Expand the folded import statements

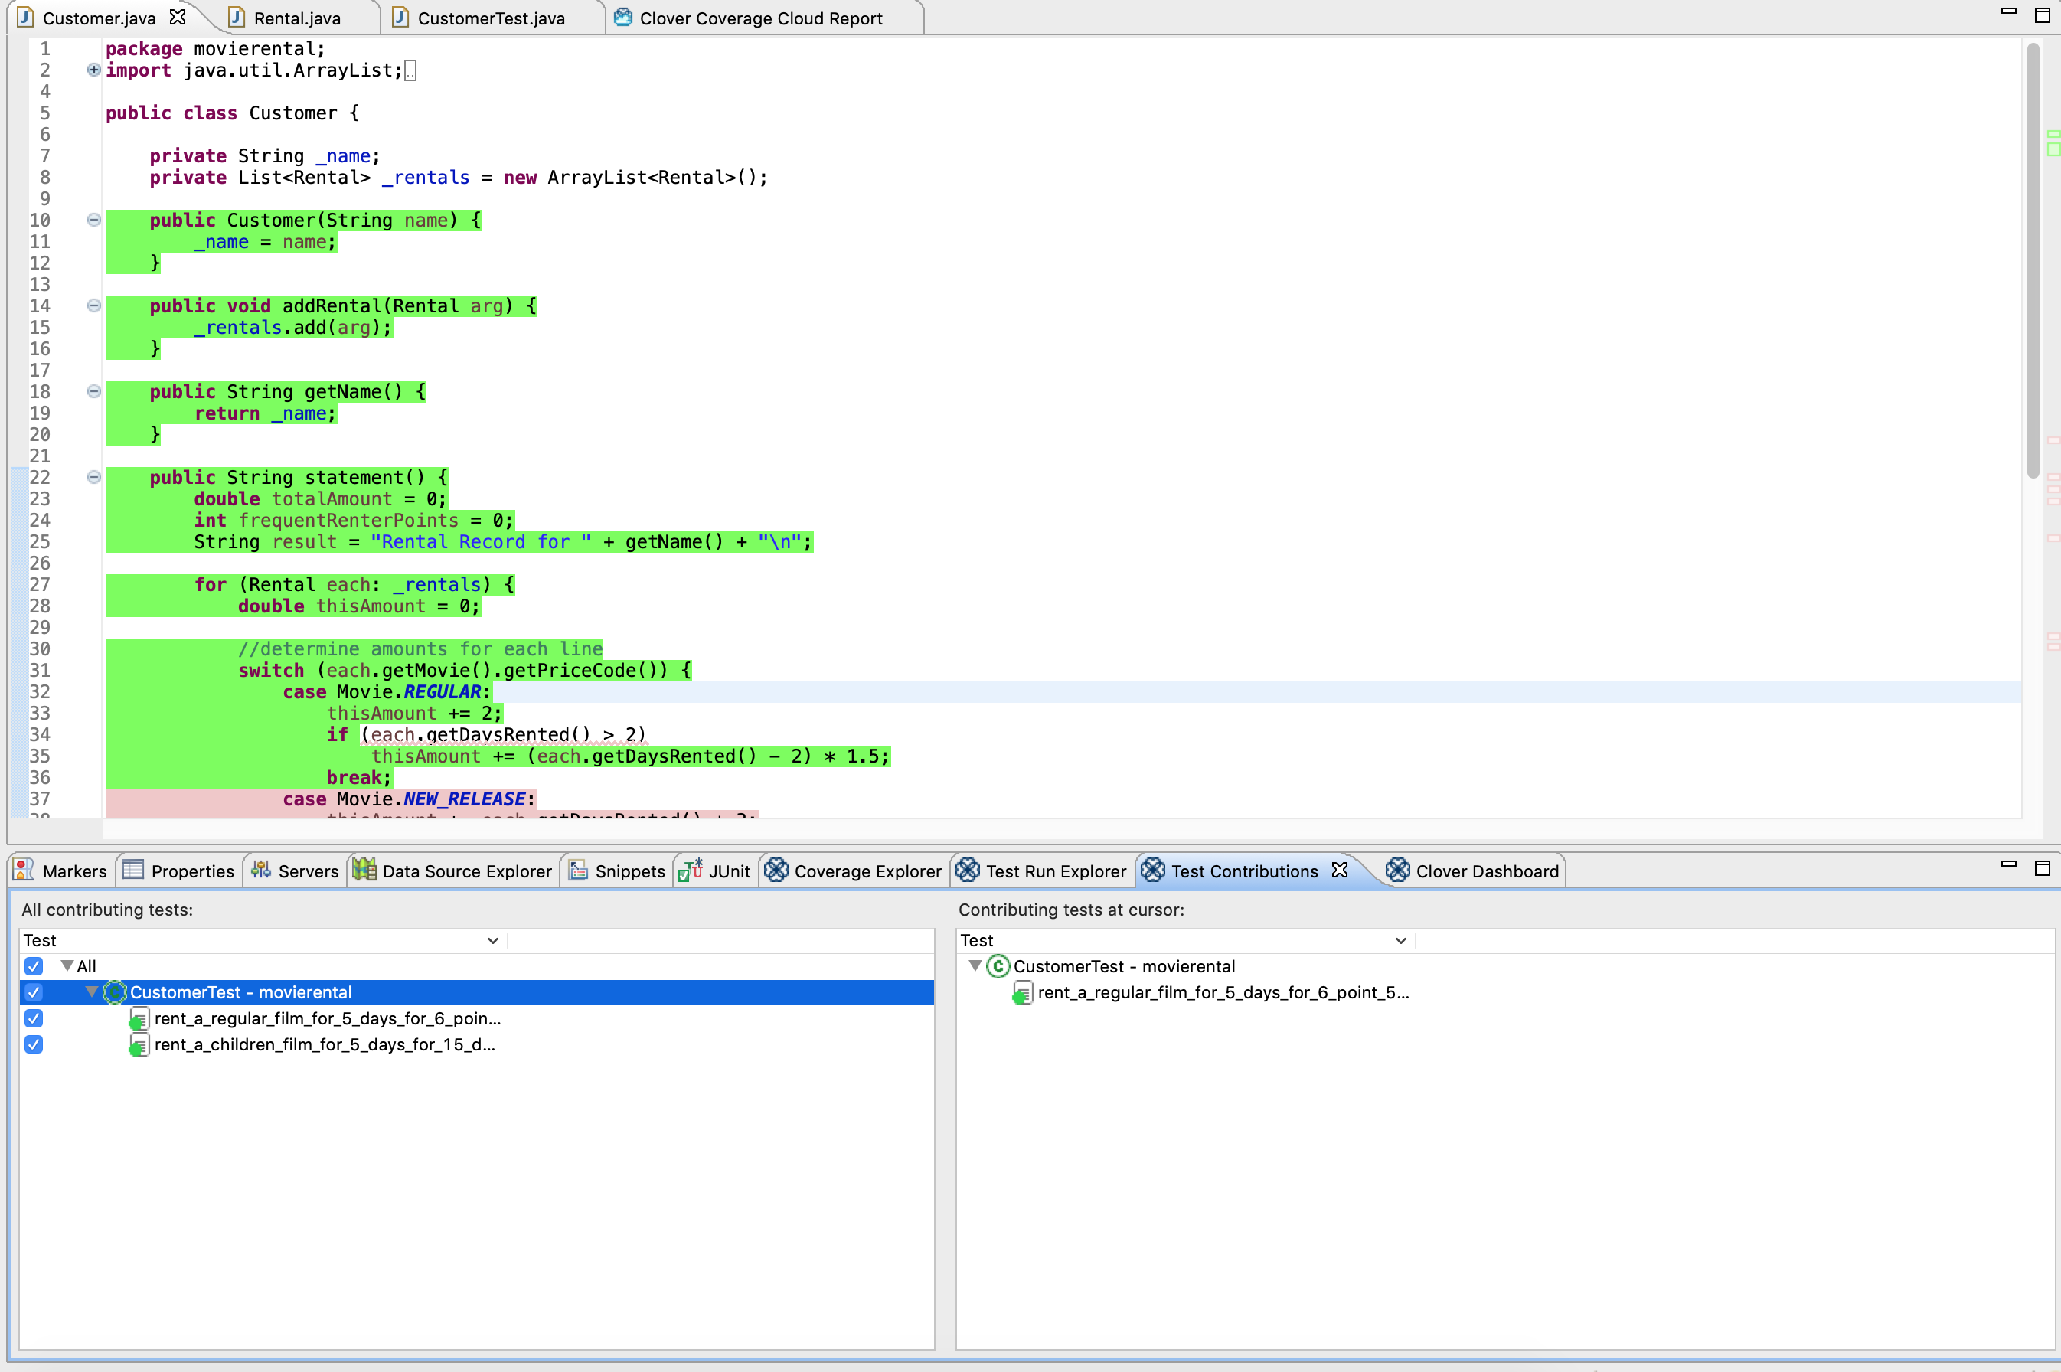[93, 70]
